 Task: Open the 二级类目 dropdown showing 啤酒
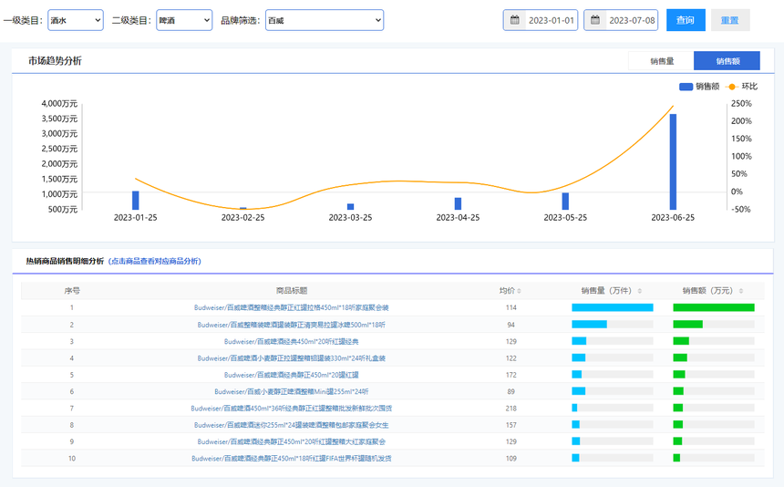[184, 20]
